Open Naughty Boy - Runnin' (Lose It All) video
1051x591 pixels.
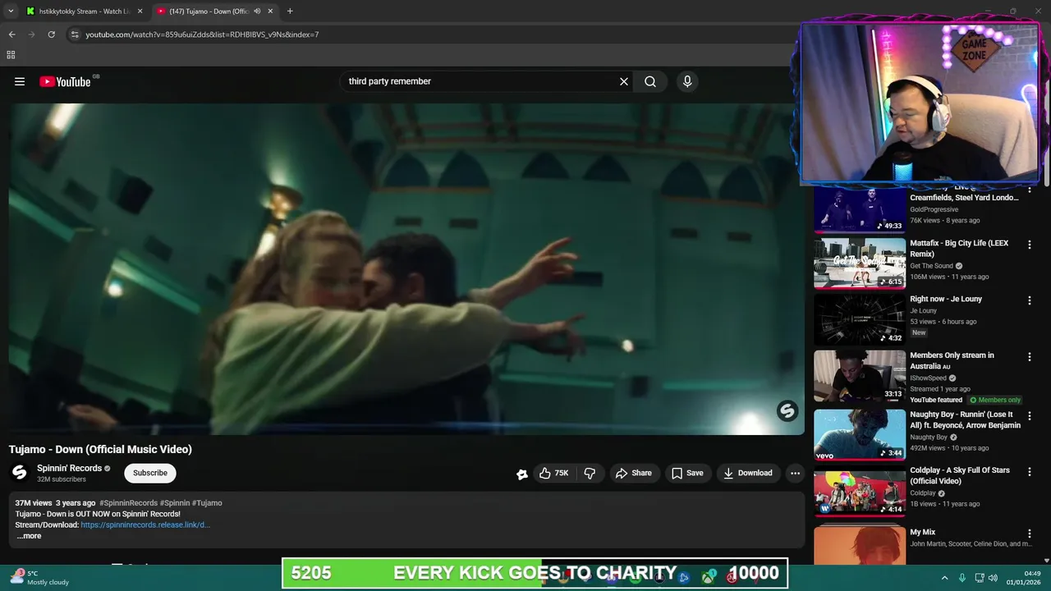(x=965, y=419)
